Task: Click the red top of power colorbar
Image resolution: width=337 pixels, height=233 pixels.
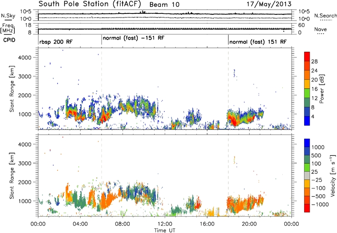Action: coord(307,56)
